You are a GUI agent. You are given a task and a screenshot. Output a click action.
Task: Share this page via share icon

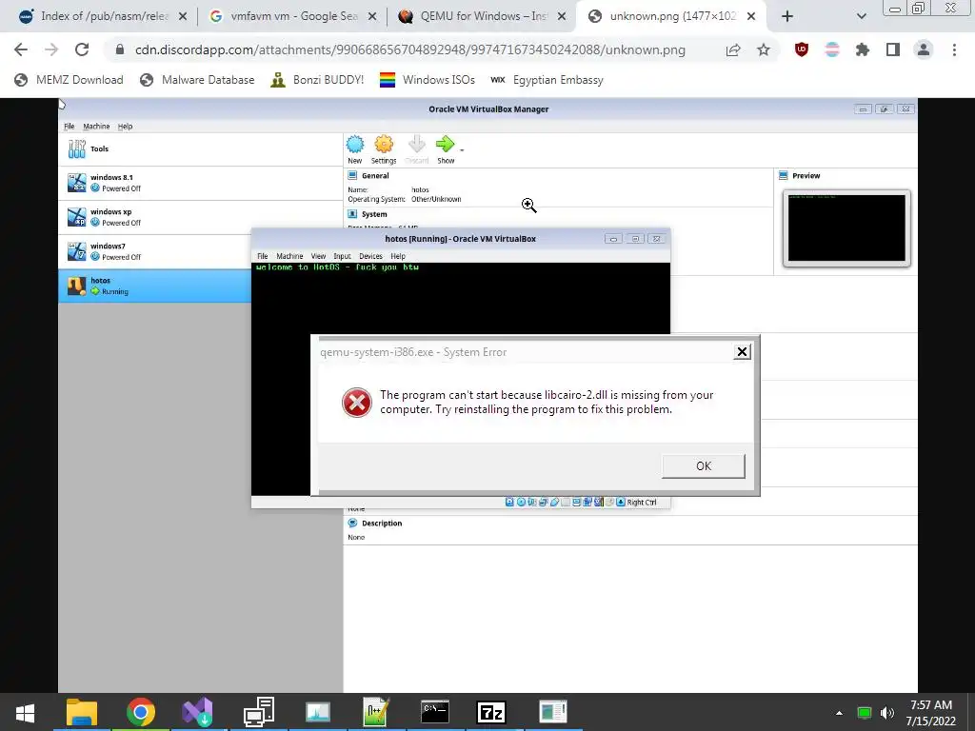click(733, 49)
